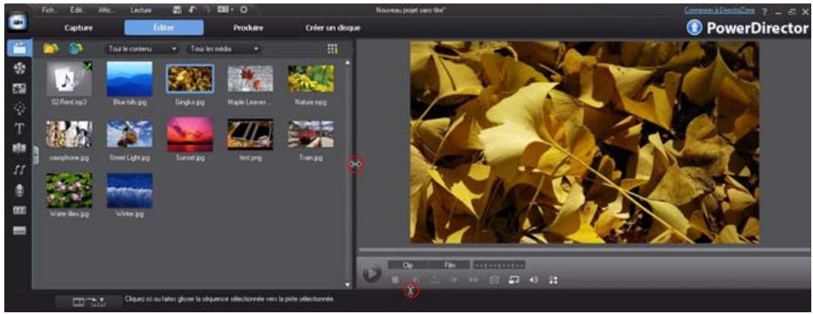Click the upgrade arrow beside PowerDirector
The height and width of the screenshot is (314, 813).
point(694,28)
